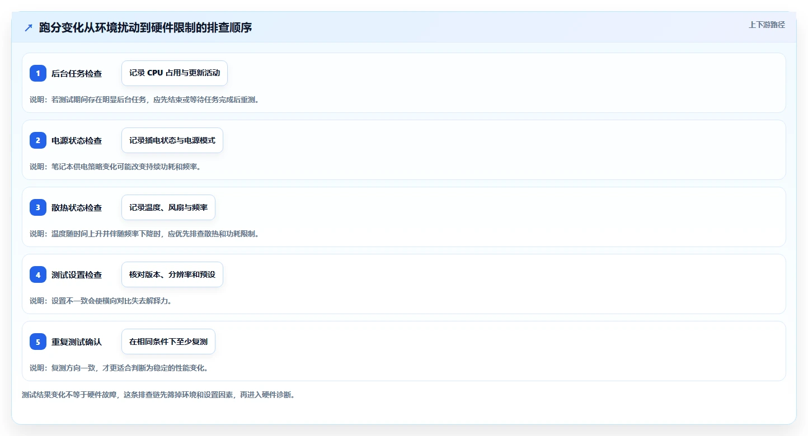Viewport: 808px width, 436px height.
Task: Click the note 设置不一致会使横向对比失去解释力
Action: [101, 301]
